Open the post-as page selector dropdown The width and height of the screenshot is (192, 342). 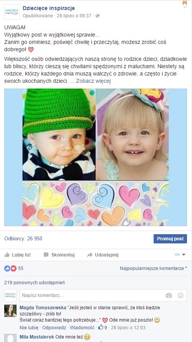pyautogui.click(x=180, y=255)
